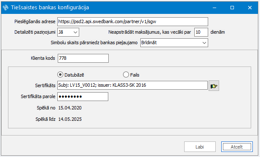The image size is (260, 157).
Task: Focus the Sertifikāta parole password field
Action: tap(83, 96)
